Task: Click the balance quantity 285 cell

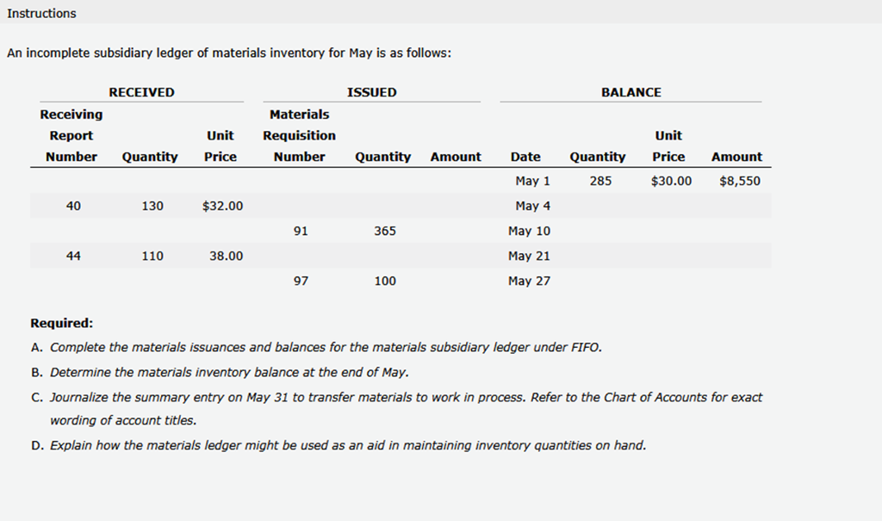Action: 600,181
